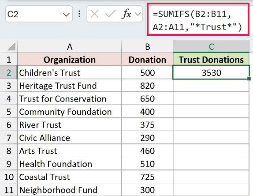Select column B header

point(147,47)
